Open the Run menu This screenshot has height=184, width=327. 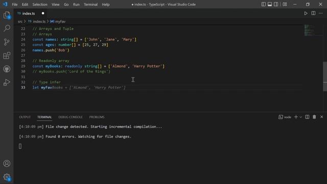(76, 5)
